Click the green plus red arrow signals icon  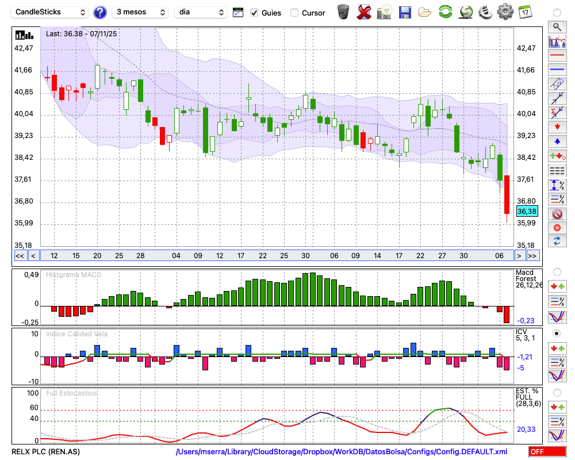point(557,156)
